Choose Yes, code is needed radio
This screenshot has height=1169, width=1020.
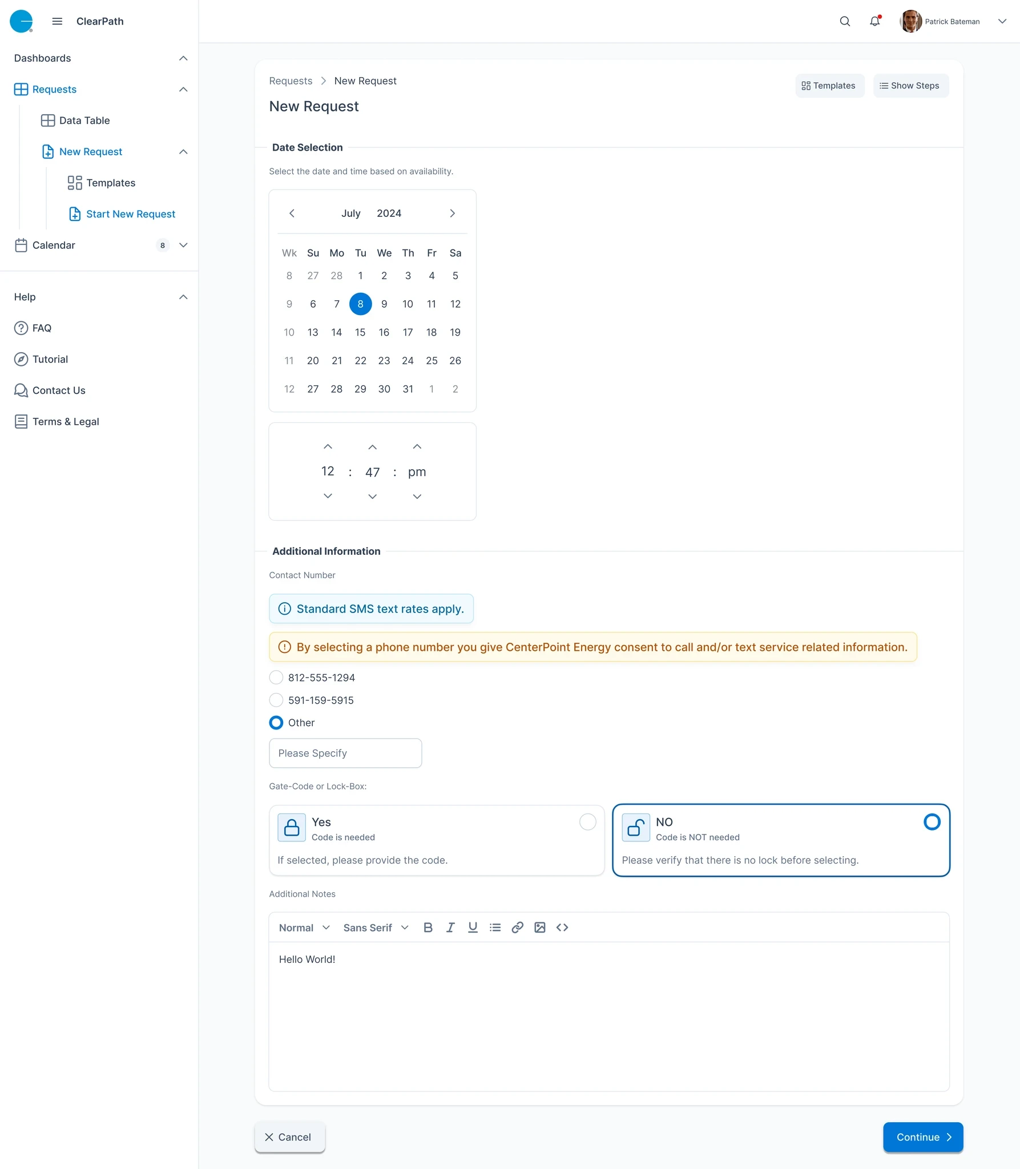click(x=588, y=822)
